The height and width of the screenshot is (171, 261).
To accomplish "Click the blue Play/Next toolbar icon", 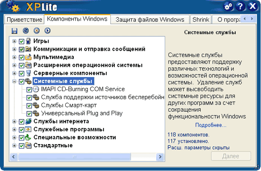I will [47, 31].
